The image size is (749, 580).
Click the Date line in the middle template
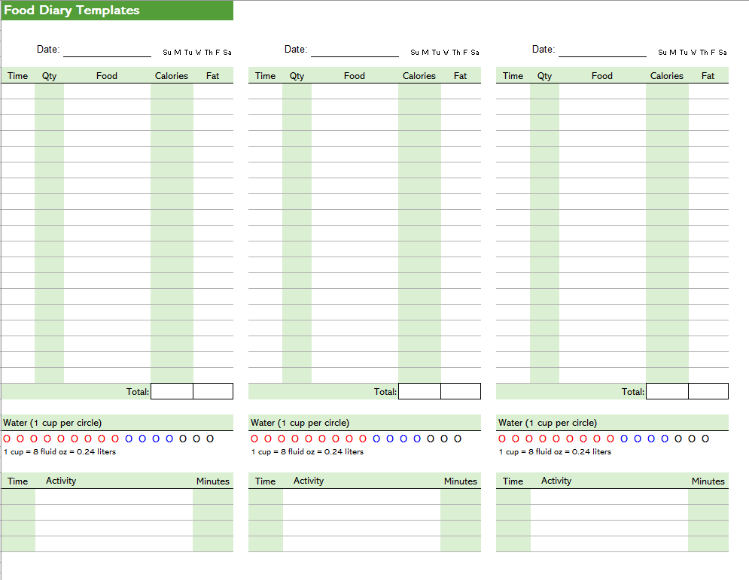tap(355, 50)
